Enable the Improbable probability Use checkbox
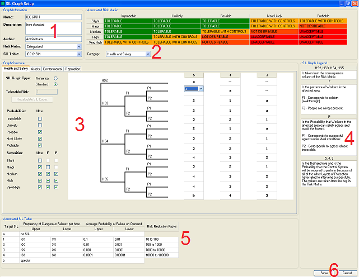This screenshot has width=359, height=277. point(40,119)
